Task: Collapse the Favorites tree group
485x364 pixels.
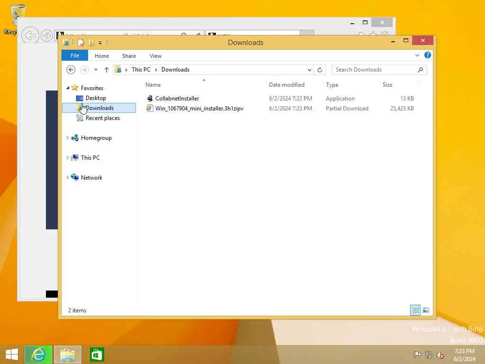Action: click(68, 88)
